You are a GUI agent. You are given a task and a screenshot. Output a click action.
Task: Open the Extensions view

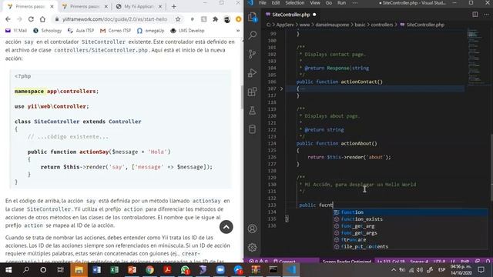252,92
